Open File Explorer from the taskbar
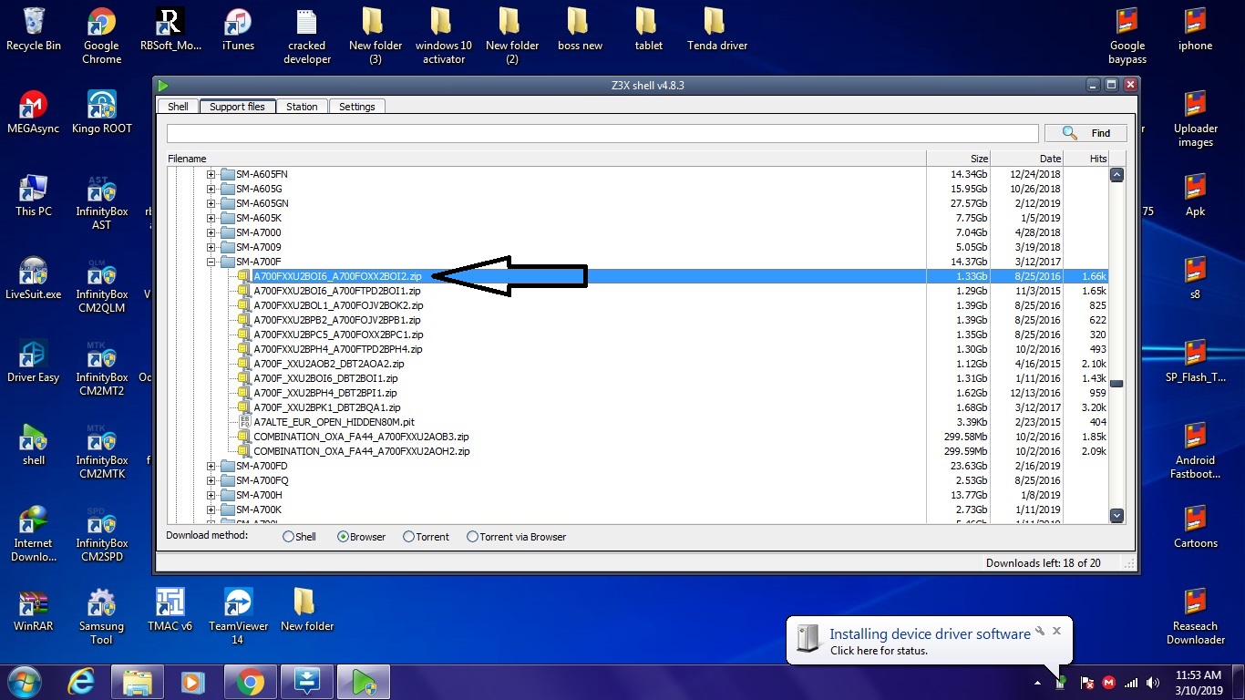The image size is (1245, 700). coord(138,682)
